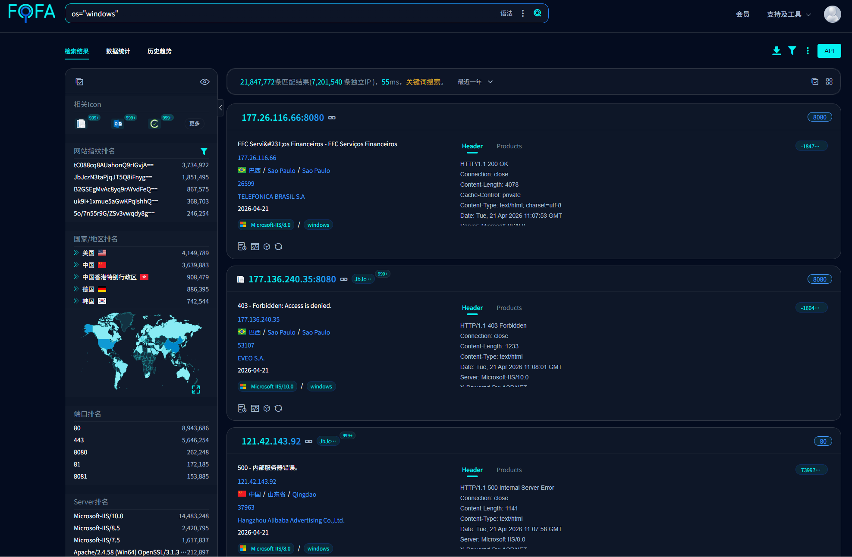Click the Qingdao city link
The image size is (852, 557).
(x=304, y=494)
